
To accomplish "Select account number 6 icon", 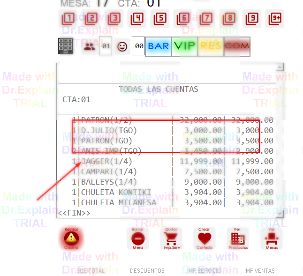I will pyautogui.click(x=183, y=19).
